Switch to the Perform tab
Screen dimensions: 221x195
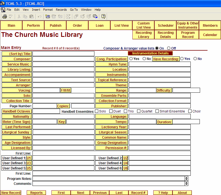tap(33, 26)
